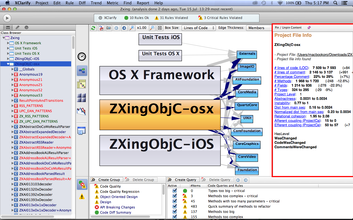Open the Trend menu
This screenshot has width=353, height=220.
pyautogui.click(x=96, y=3)
